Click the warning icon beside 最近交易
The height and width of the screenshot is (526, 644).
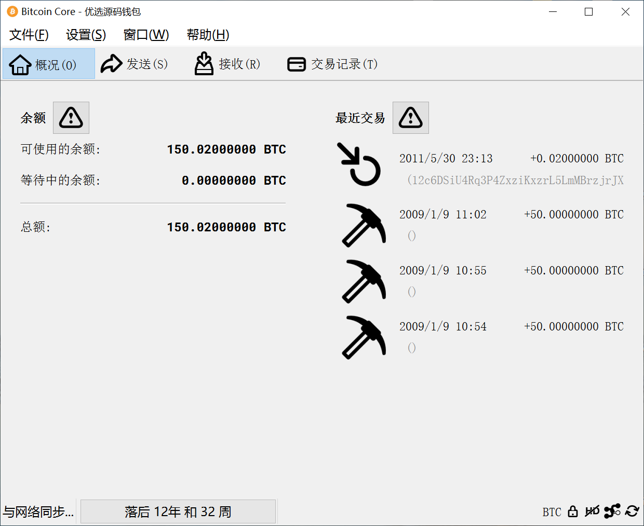coord(411,118)
